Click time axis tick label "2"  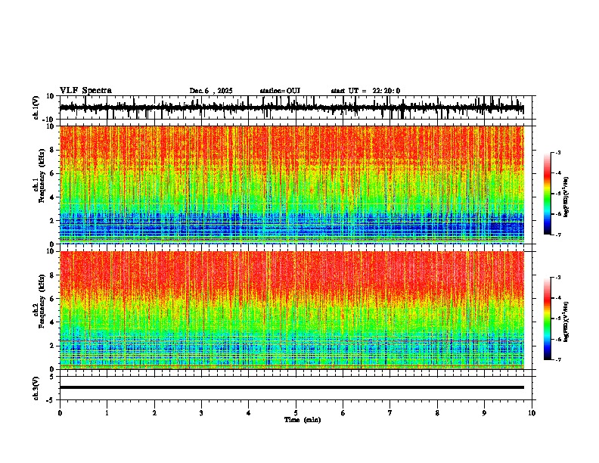(154, 413)
